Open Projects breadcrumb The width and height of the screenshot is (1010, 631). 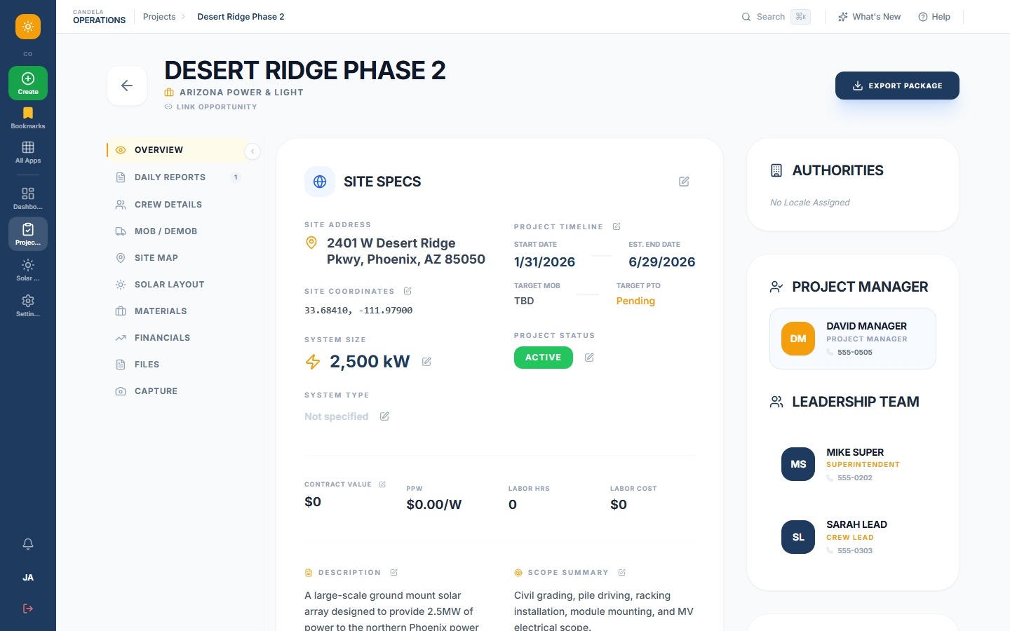[x=159, y=17]
